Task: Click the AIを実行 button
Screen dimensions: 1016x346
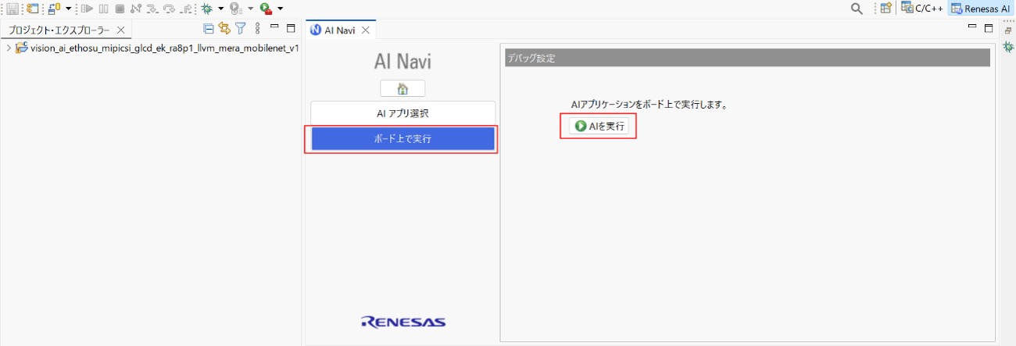Action: (599, 126)
